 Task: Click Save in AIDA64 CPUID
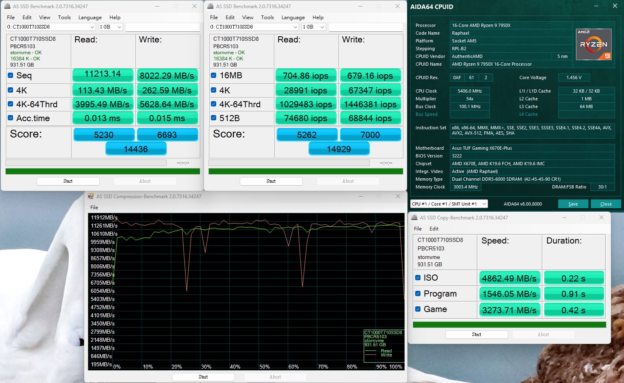[x=573, y=204]
